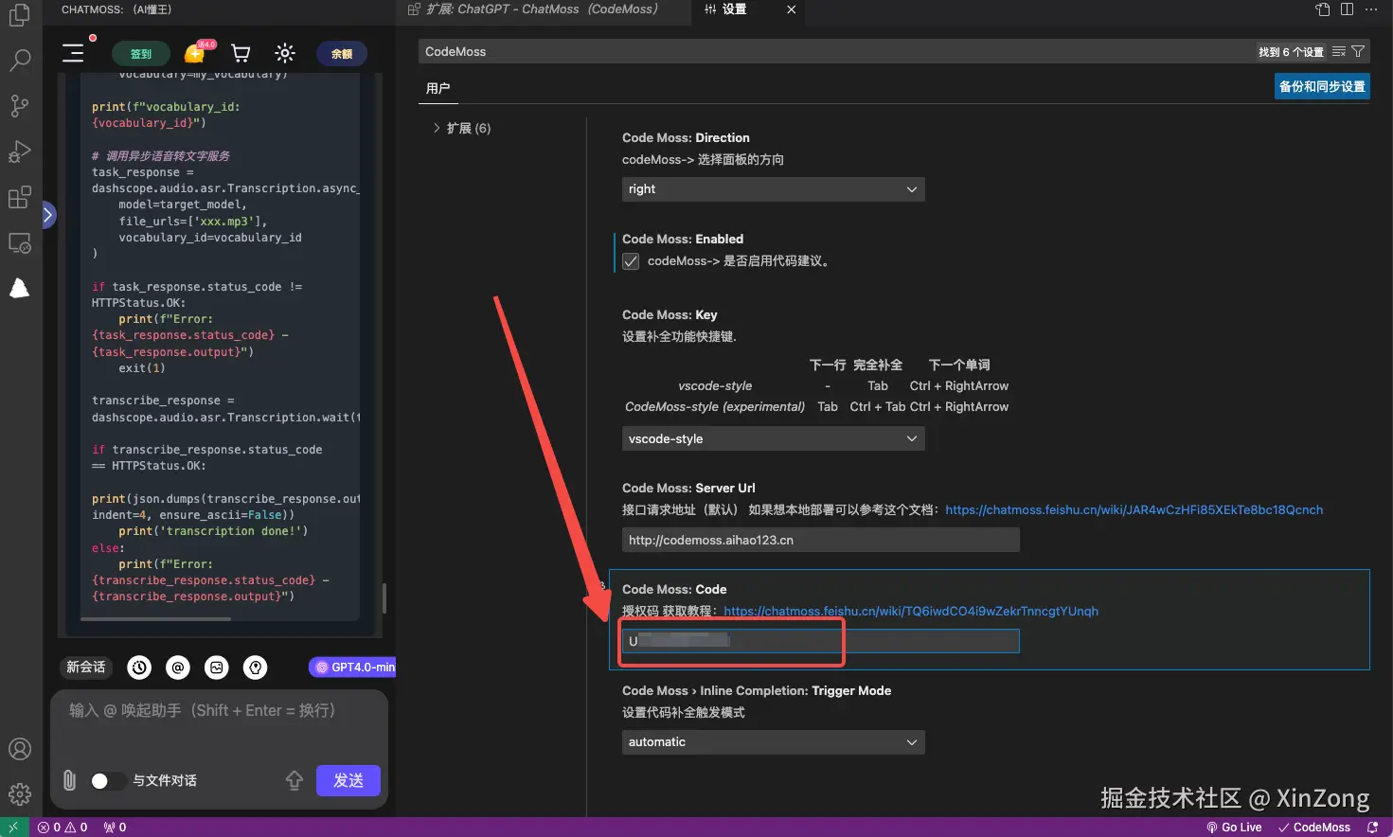Viewport: 1393px width, 837px height.
Task: Open the Manage gear in activity bar
Action: point(19,794)
